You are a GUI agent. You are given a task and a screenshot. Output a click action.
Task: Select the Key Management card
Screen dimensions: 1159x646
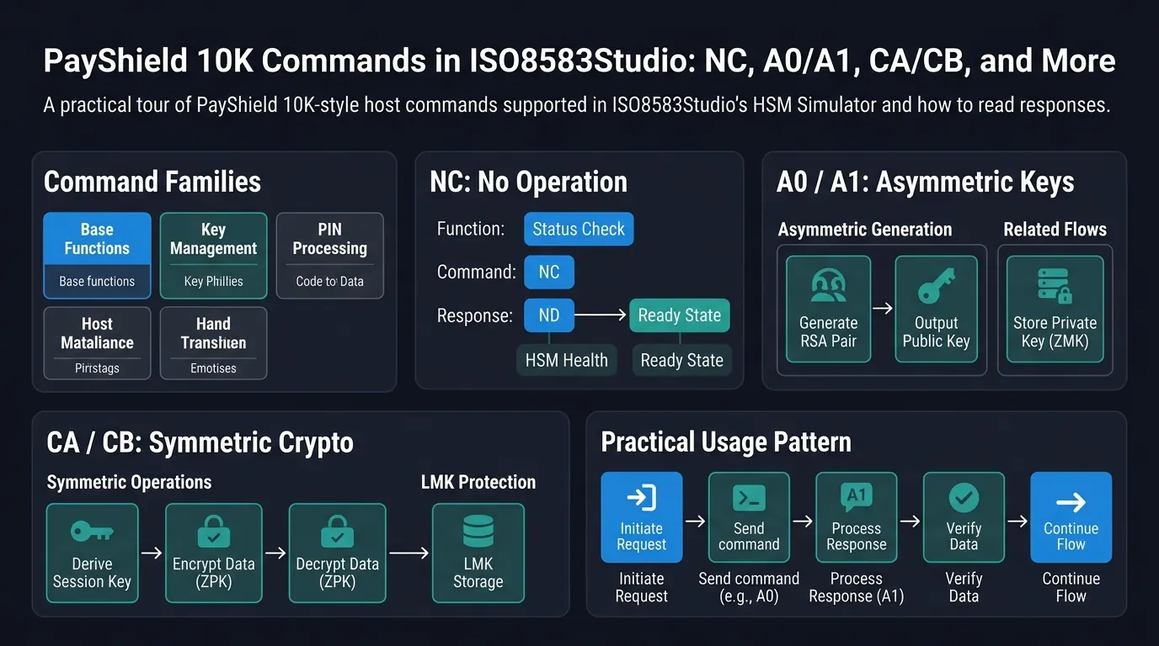pos(213,256)
